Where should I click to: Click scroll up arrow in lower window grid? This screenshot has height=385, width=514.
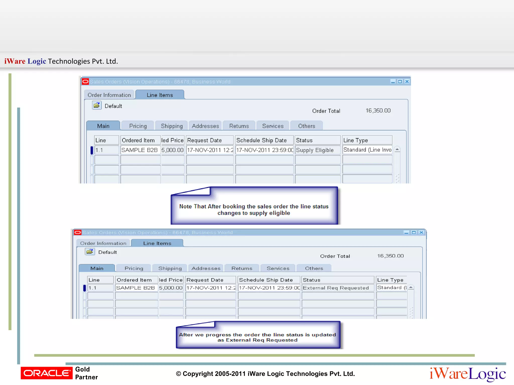(x=411, y=287)
